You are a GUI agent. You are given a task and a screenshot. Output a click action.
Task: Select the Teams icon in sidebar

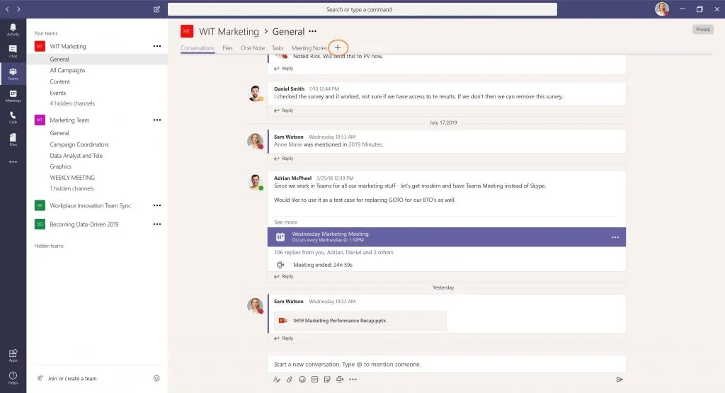click(x=13, y=74)
